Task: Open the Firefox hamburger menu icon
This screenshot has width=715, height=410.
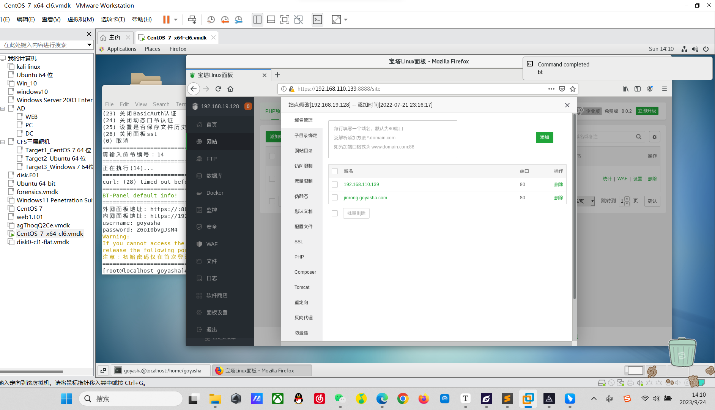Action: tap(665, 89)
